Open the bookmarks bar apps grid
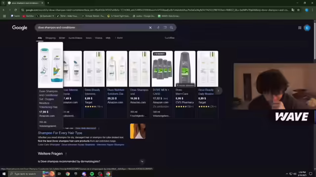Screen dimensions: 316x177 [x=4, y=16]
